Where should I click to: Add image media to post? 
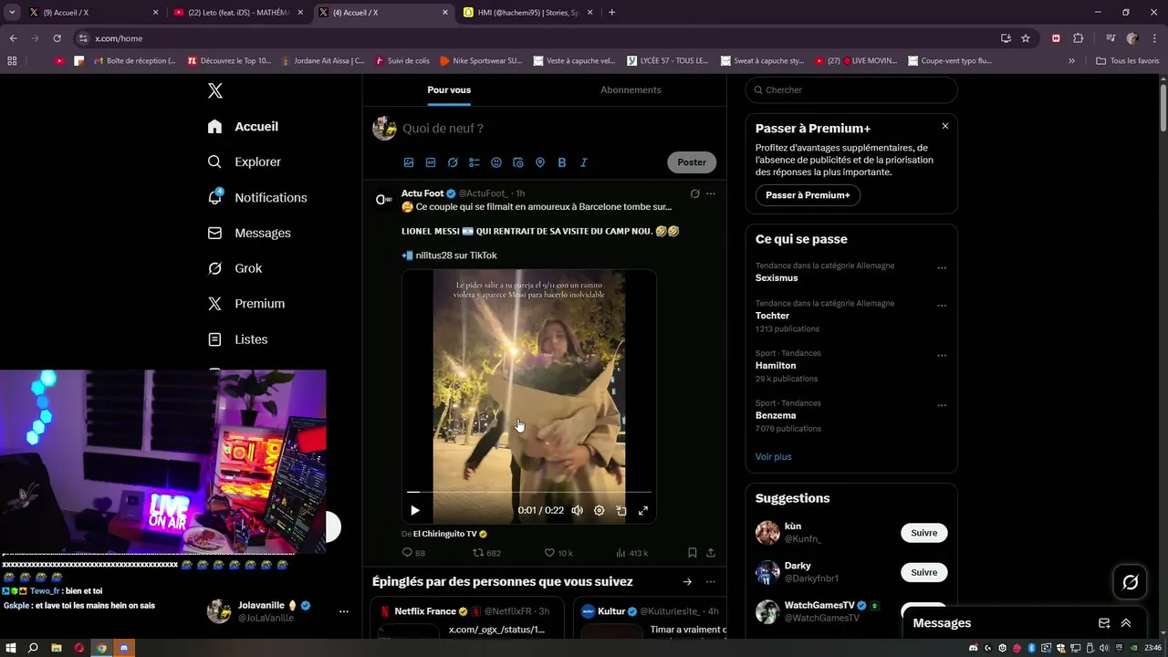tap(409, 162)
